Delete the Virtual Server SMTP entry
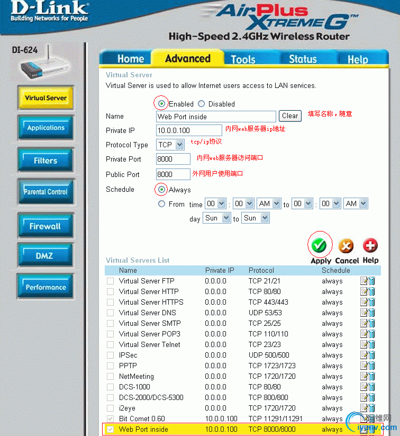Image resolution: width=400 pixels, height=436 pixels. (x=371, y=323)
